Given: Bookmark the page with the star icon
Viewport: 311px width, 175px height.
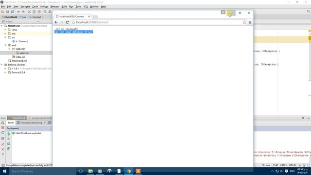Looking at the screenshot, I should [x=244, y=22].
